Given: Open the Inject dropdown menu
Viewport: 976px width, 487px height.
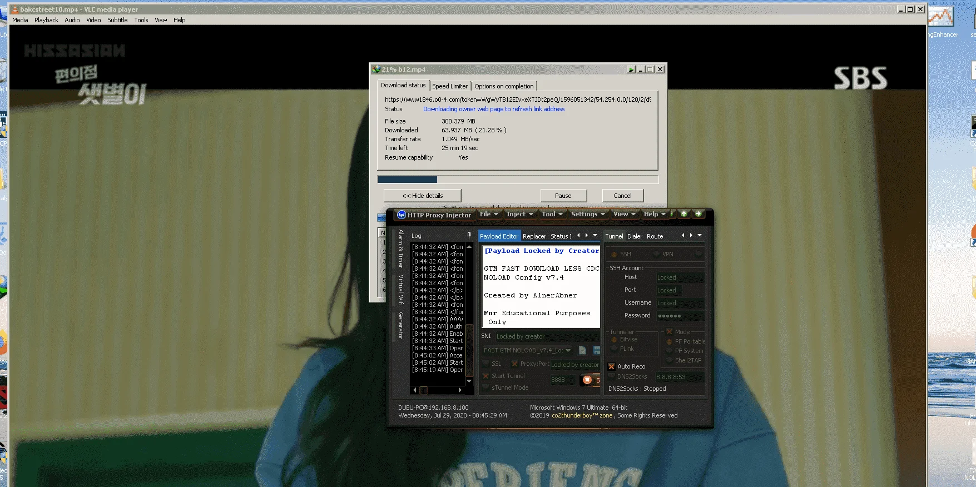Looking at the screenshot, I should [x=519, y=214].
